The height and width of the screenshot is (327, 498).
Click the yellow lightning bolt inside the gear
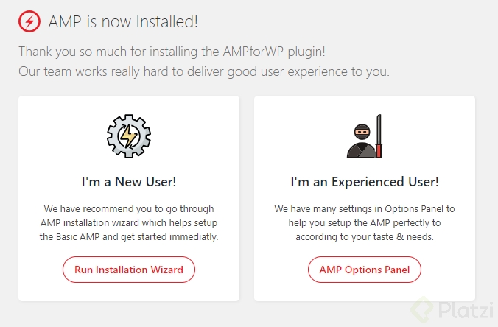pos(129,136)
